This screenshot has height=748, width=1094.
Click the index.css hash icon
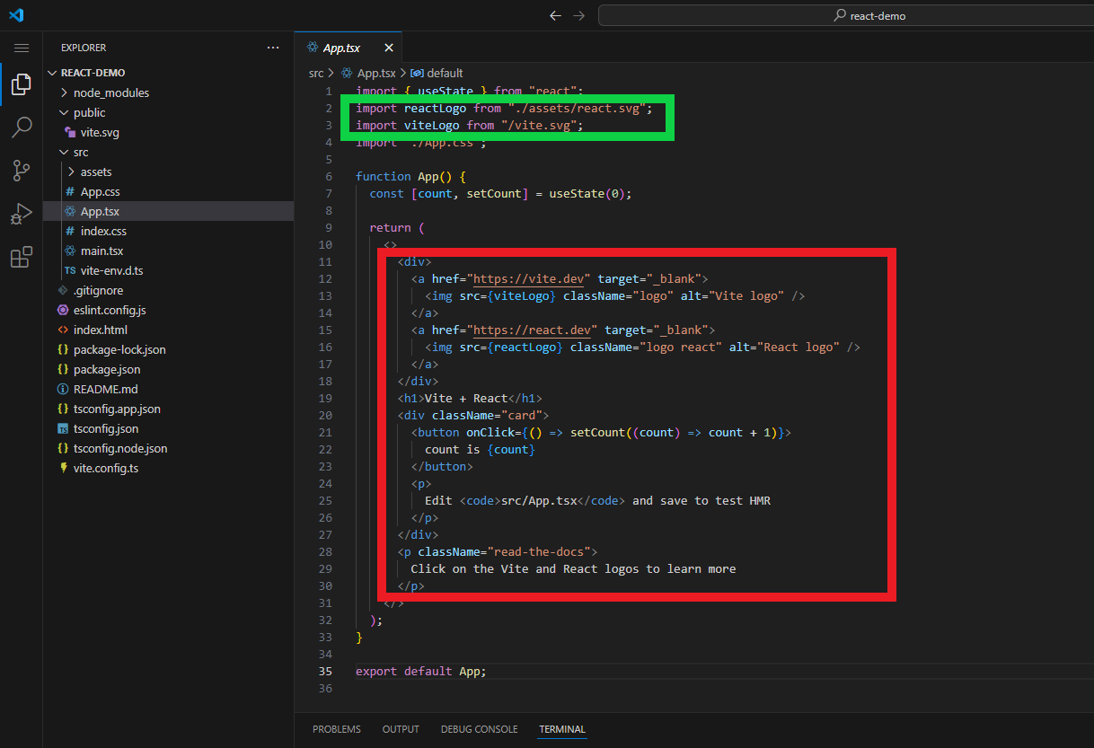pos(70,231)
